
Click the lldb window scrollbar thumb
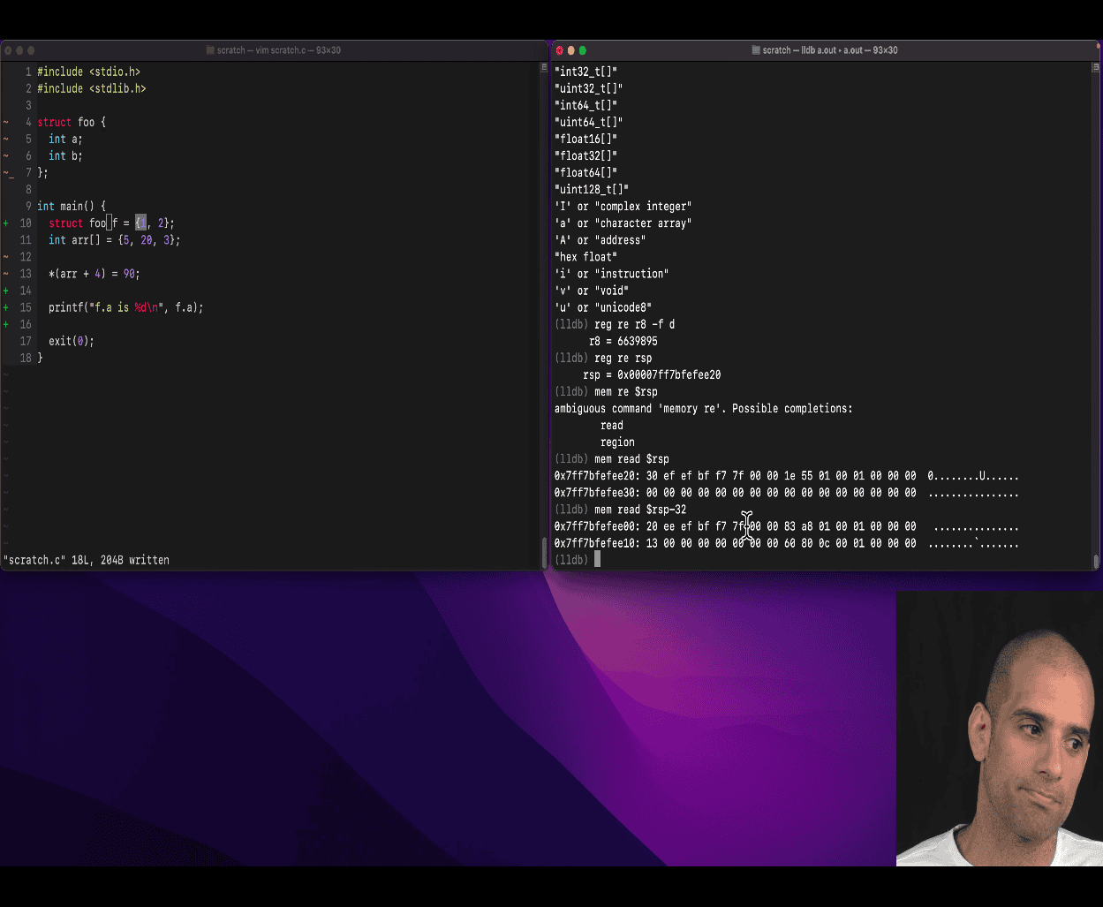(1096, 561)
